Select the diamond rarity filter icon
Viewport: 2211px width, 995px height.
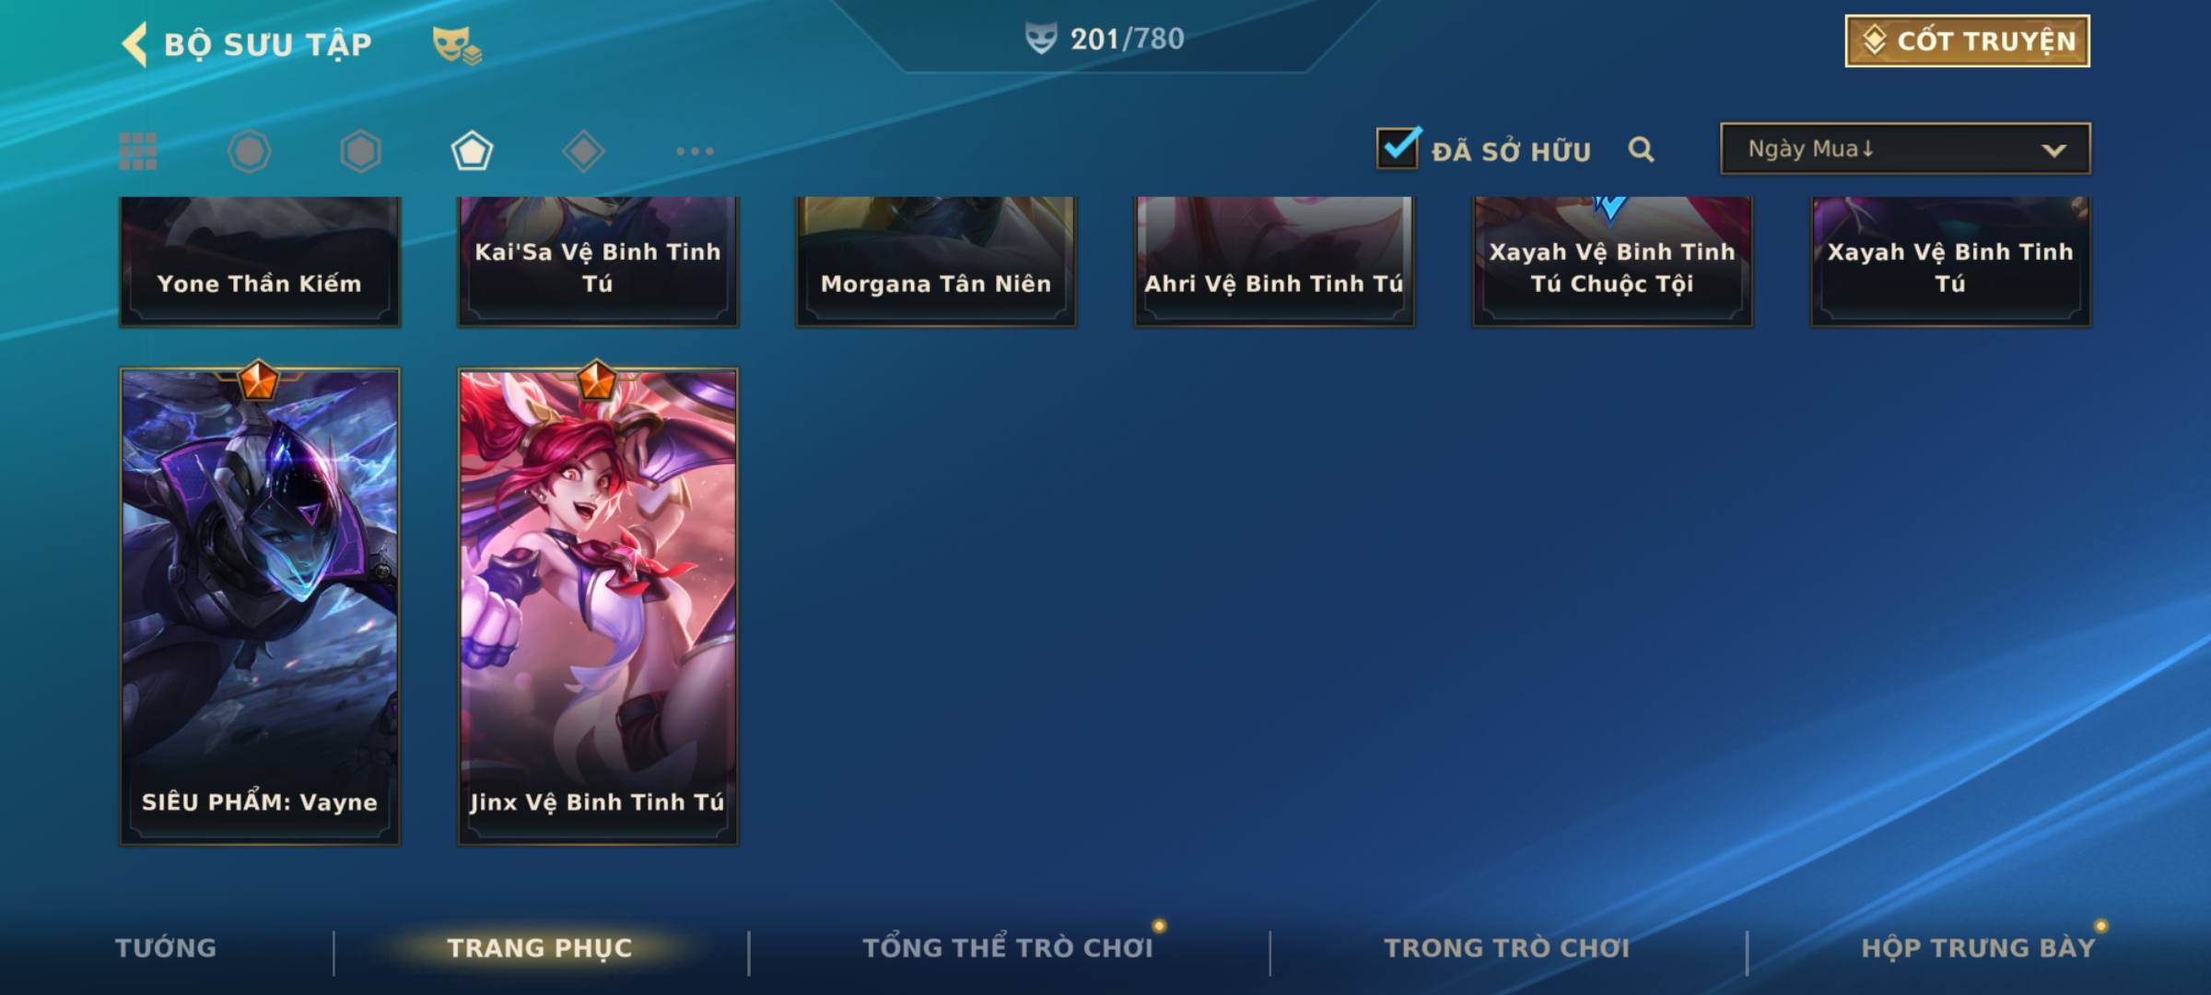583,151
